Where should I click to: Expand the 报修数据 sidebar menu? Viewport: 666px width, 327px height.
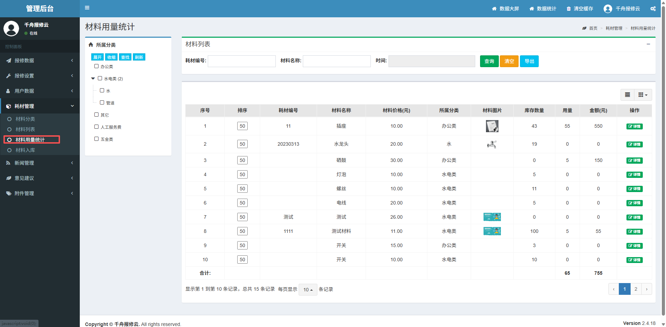pyautogui.click(x=40, y=61)
